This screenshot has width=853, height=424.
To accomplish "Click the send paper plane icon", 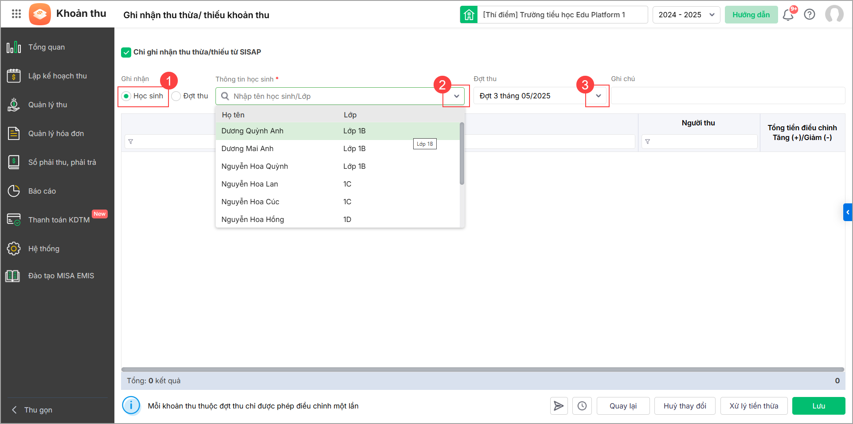I will tap(559, 406).
